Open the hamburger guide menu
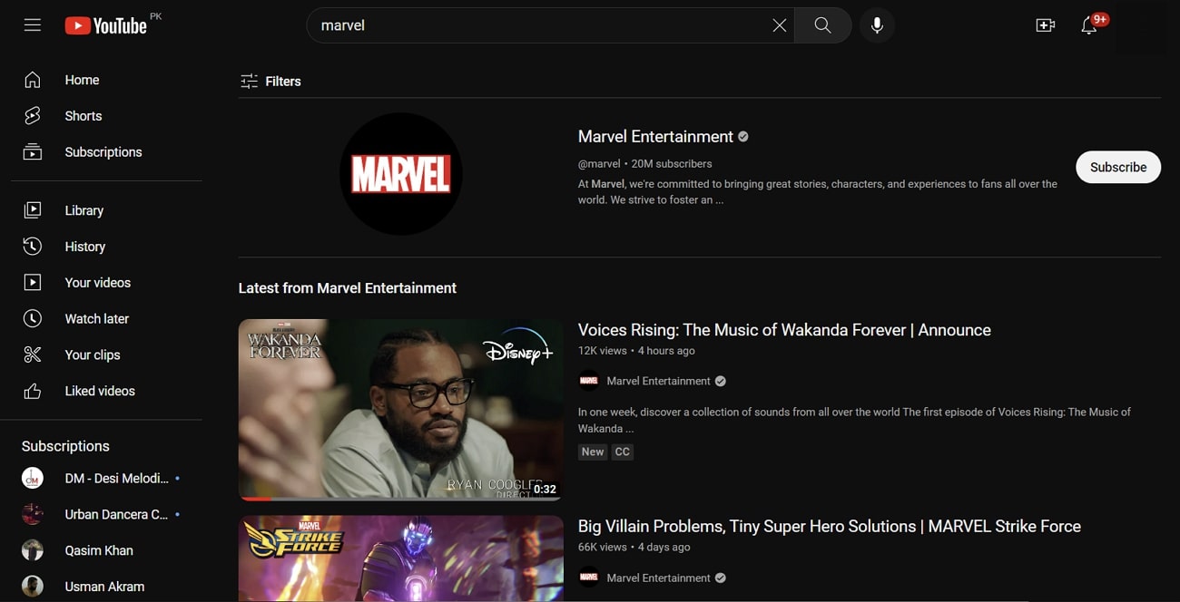Image resolution: width=1180 pixels, height=602 pixels. pyautogui.click(x=33, y=25)
